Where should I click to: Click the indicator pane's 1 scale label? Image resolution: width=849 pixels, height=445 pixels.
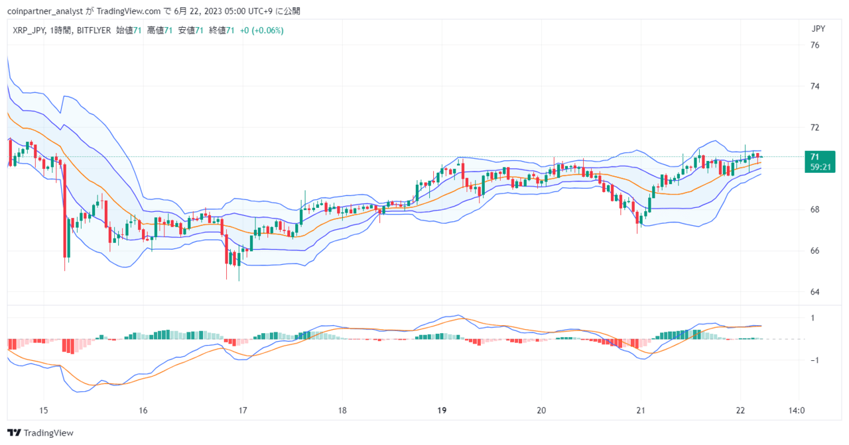pyautogui.click(x=813, y=319)
